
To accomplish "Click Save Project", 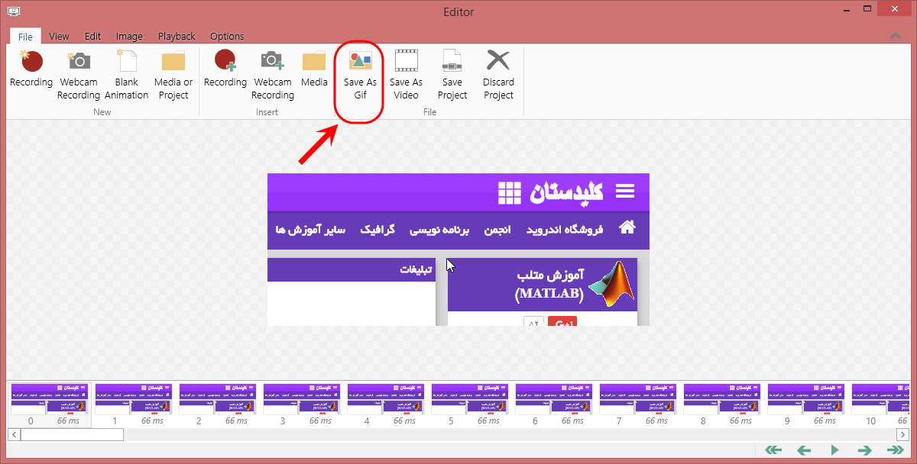I will click(452, 75).
